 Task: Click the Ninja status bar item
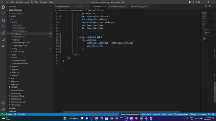click(x=193, y=114)
